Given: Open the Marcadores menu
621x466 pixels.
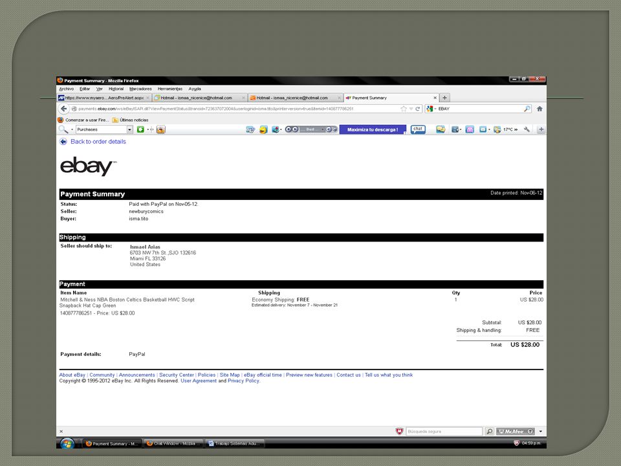Looking at the screenshot, I should click(x=140, y=89).
